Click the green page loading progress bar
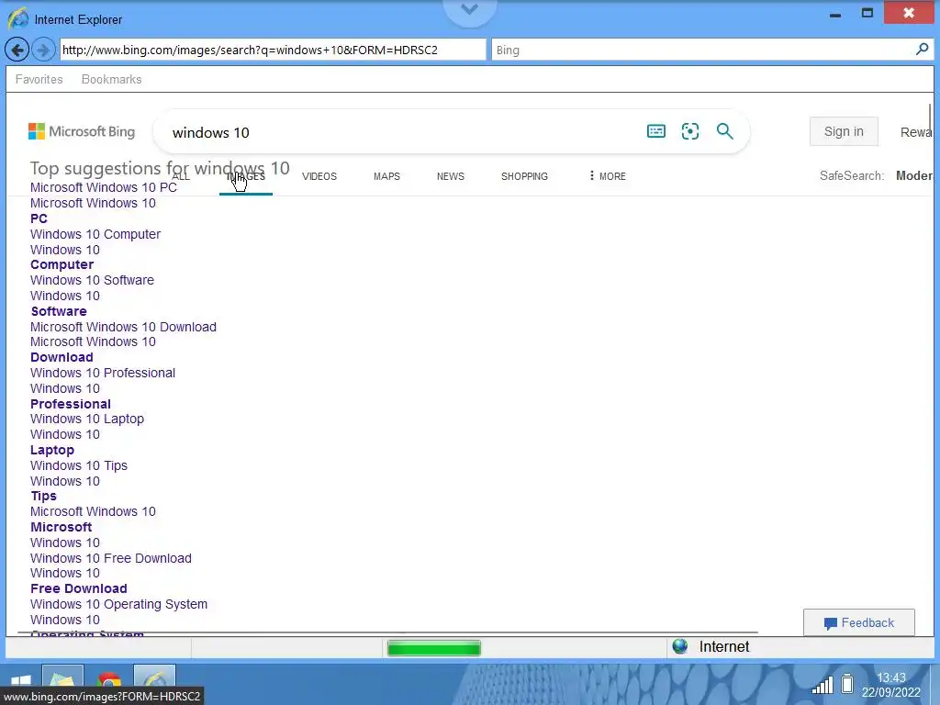The width and height of the screenshot is (940, 705). [433, 648]
